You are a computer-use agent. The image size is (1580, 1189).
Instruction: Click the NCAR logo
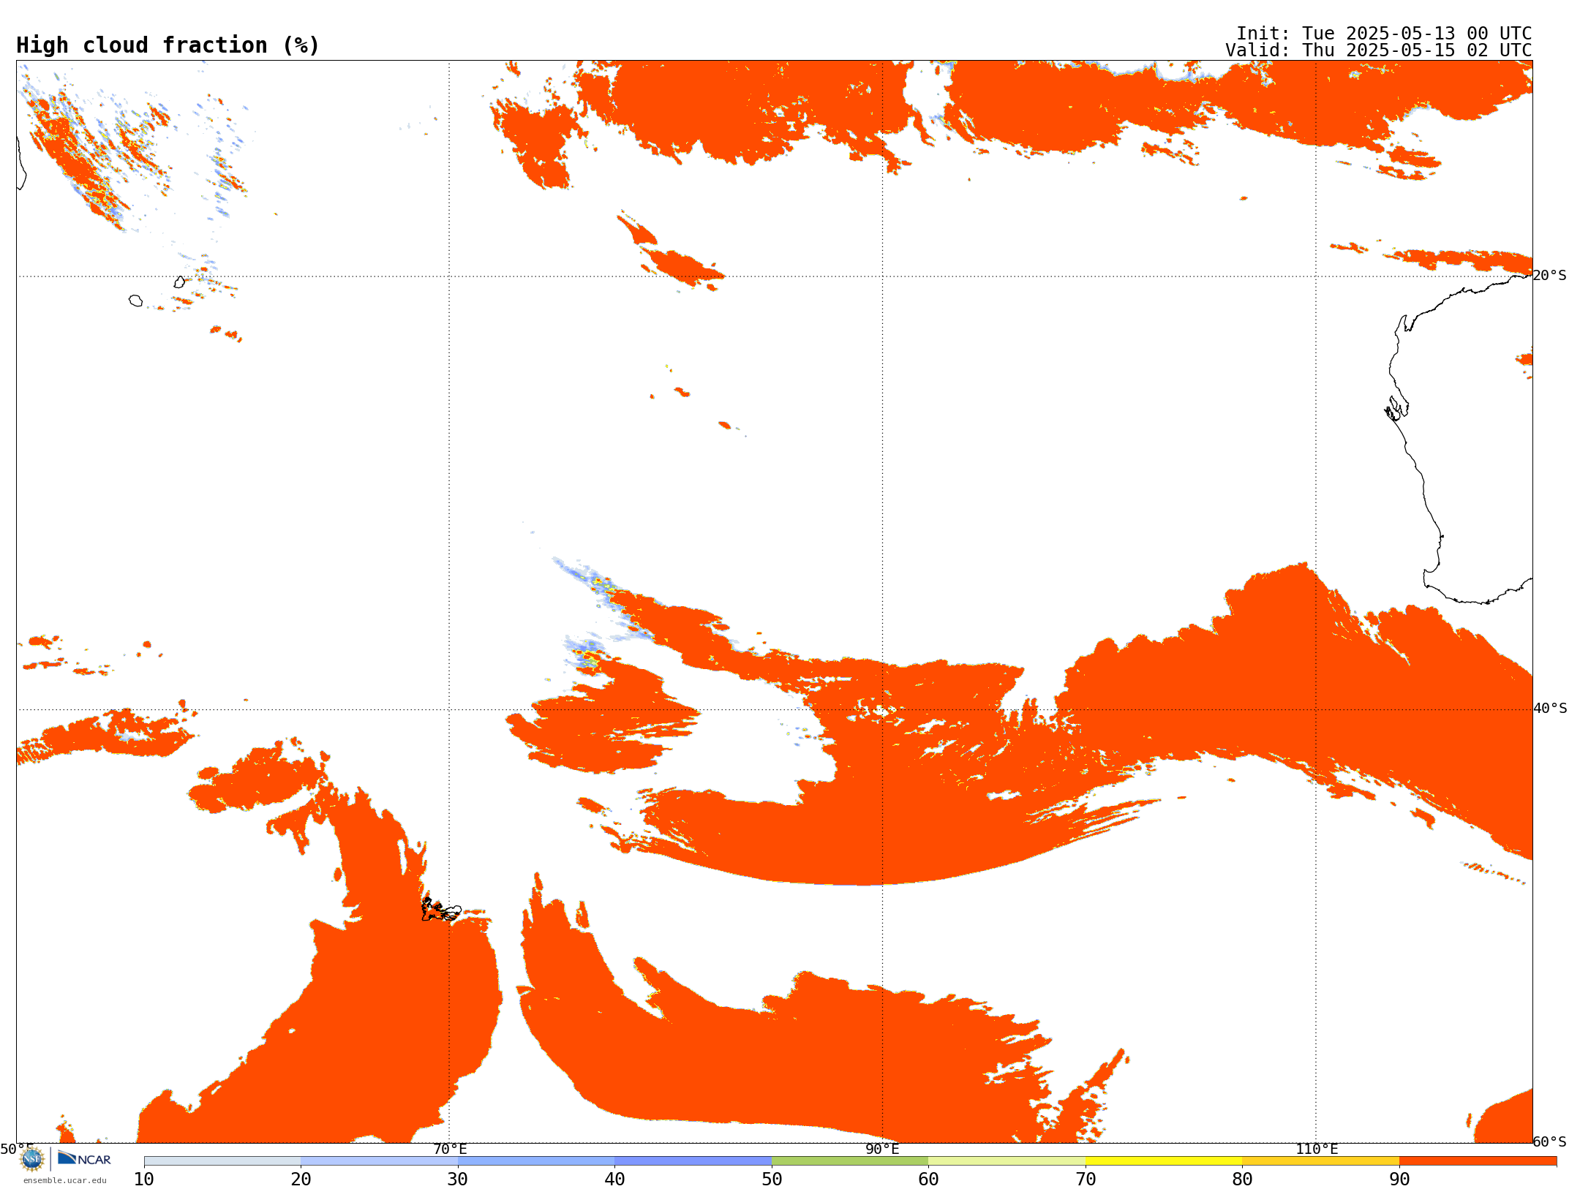click(x=84, y=1158)
